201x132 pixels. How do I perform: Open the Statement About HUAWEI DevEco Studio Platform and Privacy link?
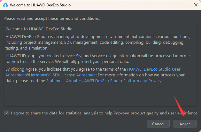click(104, 81)
